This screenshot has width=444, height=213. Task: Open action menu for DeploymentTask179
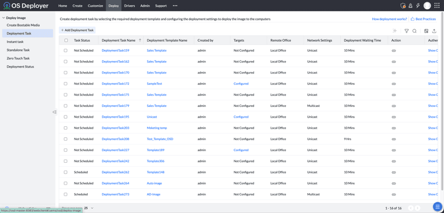point(394,106)
